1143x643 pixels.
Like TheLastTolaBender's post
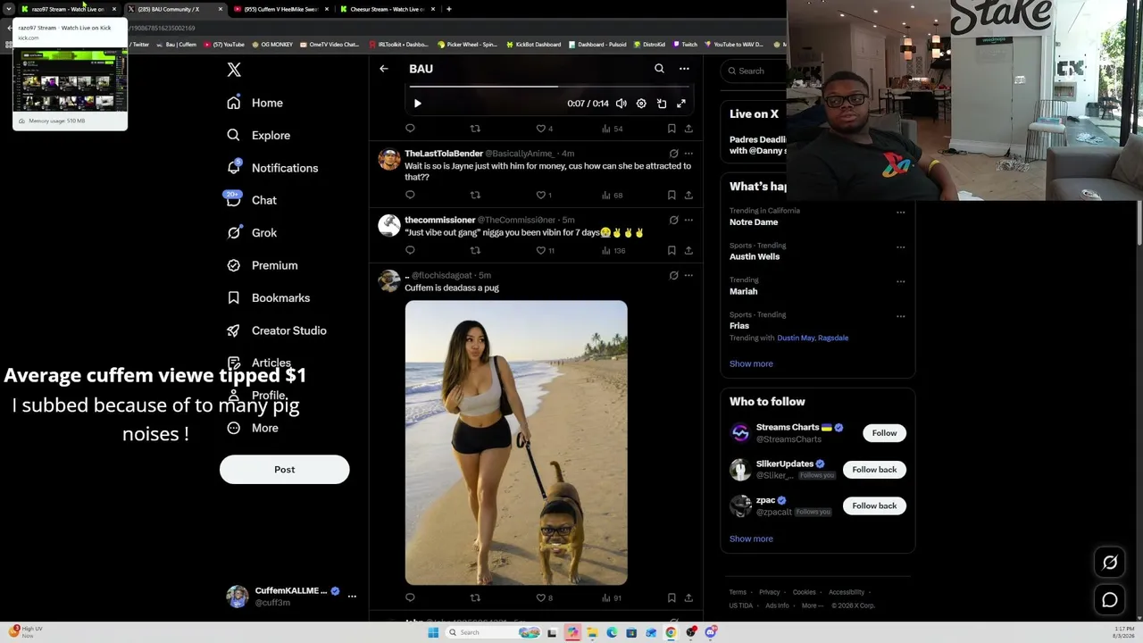[x=544, y=195]
